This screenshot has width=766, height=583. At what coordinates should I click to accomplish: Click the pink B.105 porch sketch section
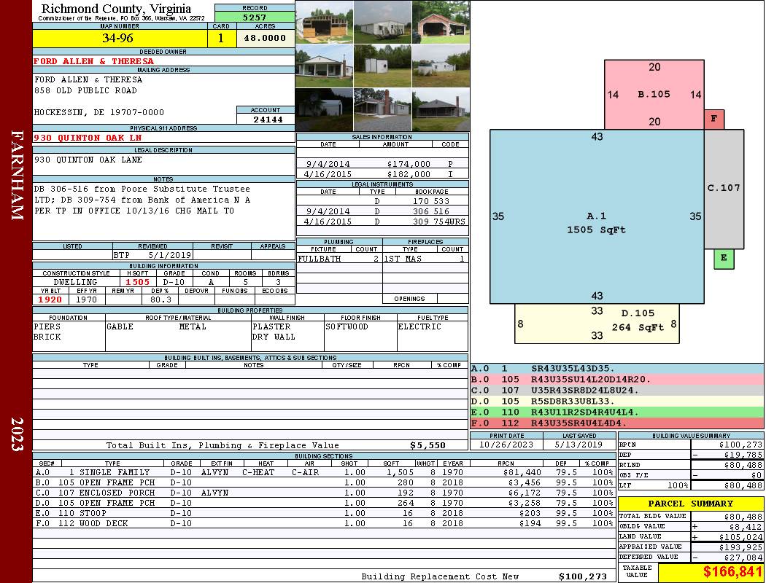[654, 95]
